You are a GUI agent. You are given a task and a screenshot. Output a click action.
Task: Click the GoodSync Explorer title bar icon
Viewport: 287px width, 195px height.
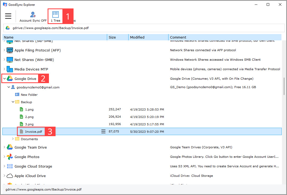(x=5, y=4)
